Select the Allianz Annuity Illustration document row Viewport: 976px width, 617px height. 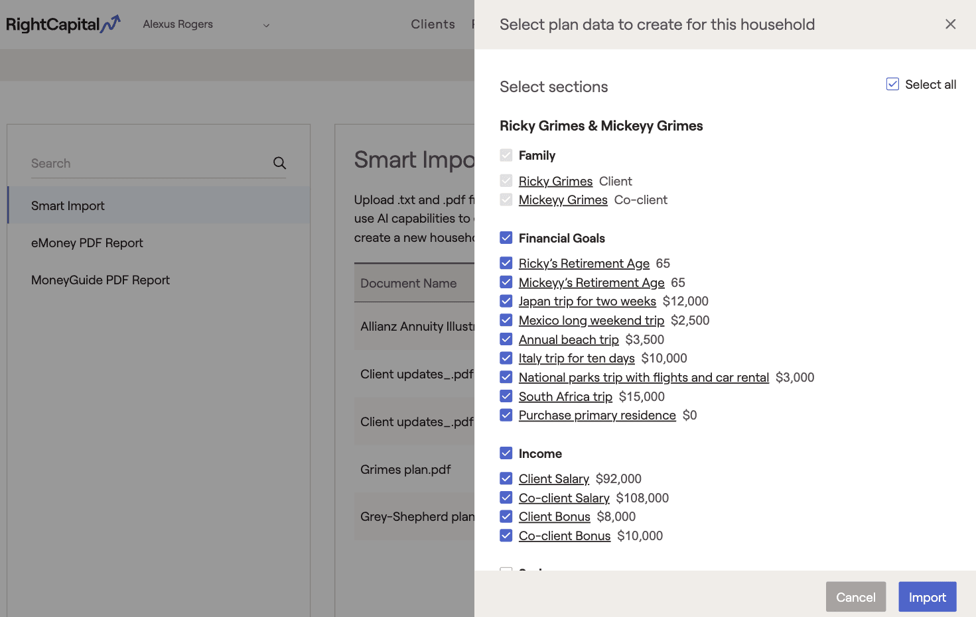(414, 326)
